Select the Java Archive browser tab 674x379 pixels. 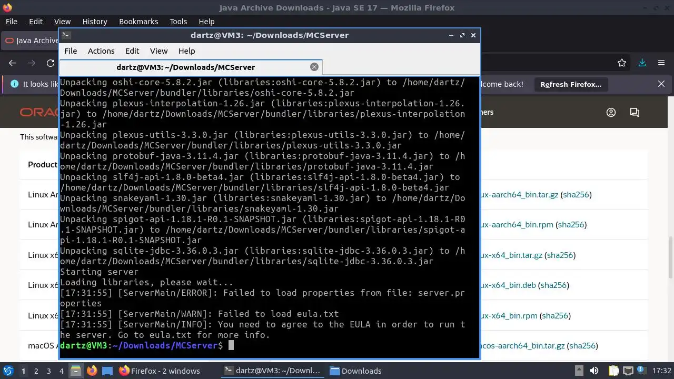coord(31,41)
